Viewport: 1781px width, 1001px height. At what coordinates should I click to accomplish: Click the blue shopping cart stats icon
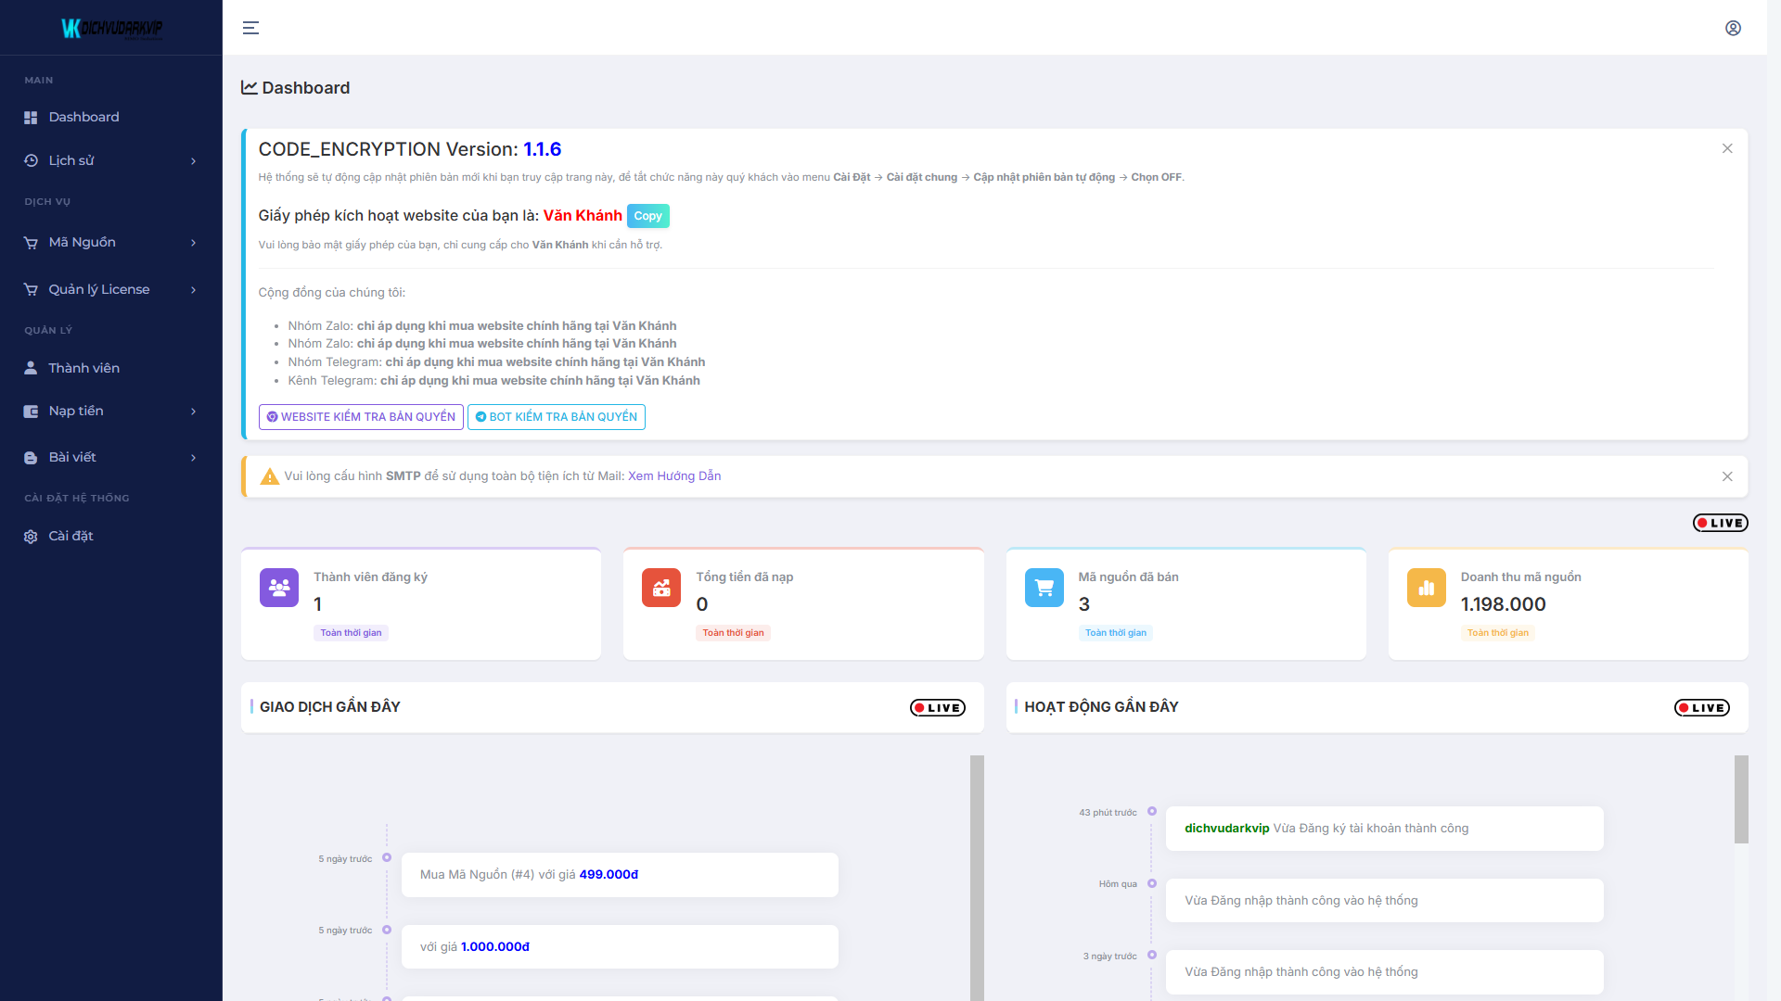[x=1044, y=588]
